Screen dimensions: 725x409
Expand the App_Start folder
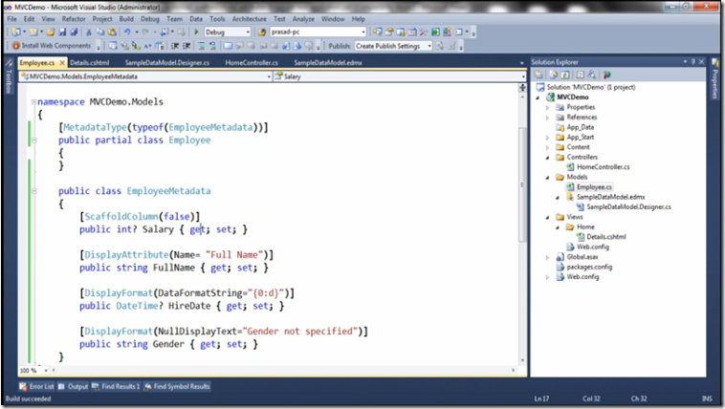click(547, 138)
